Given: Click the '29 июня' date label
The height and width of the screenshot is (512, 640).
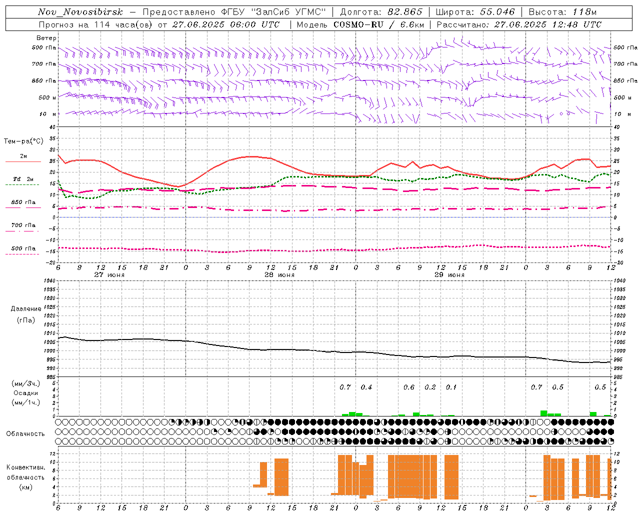Looking at the screenshot, I should coord(449,275).
